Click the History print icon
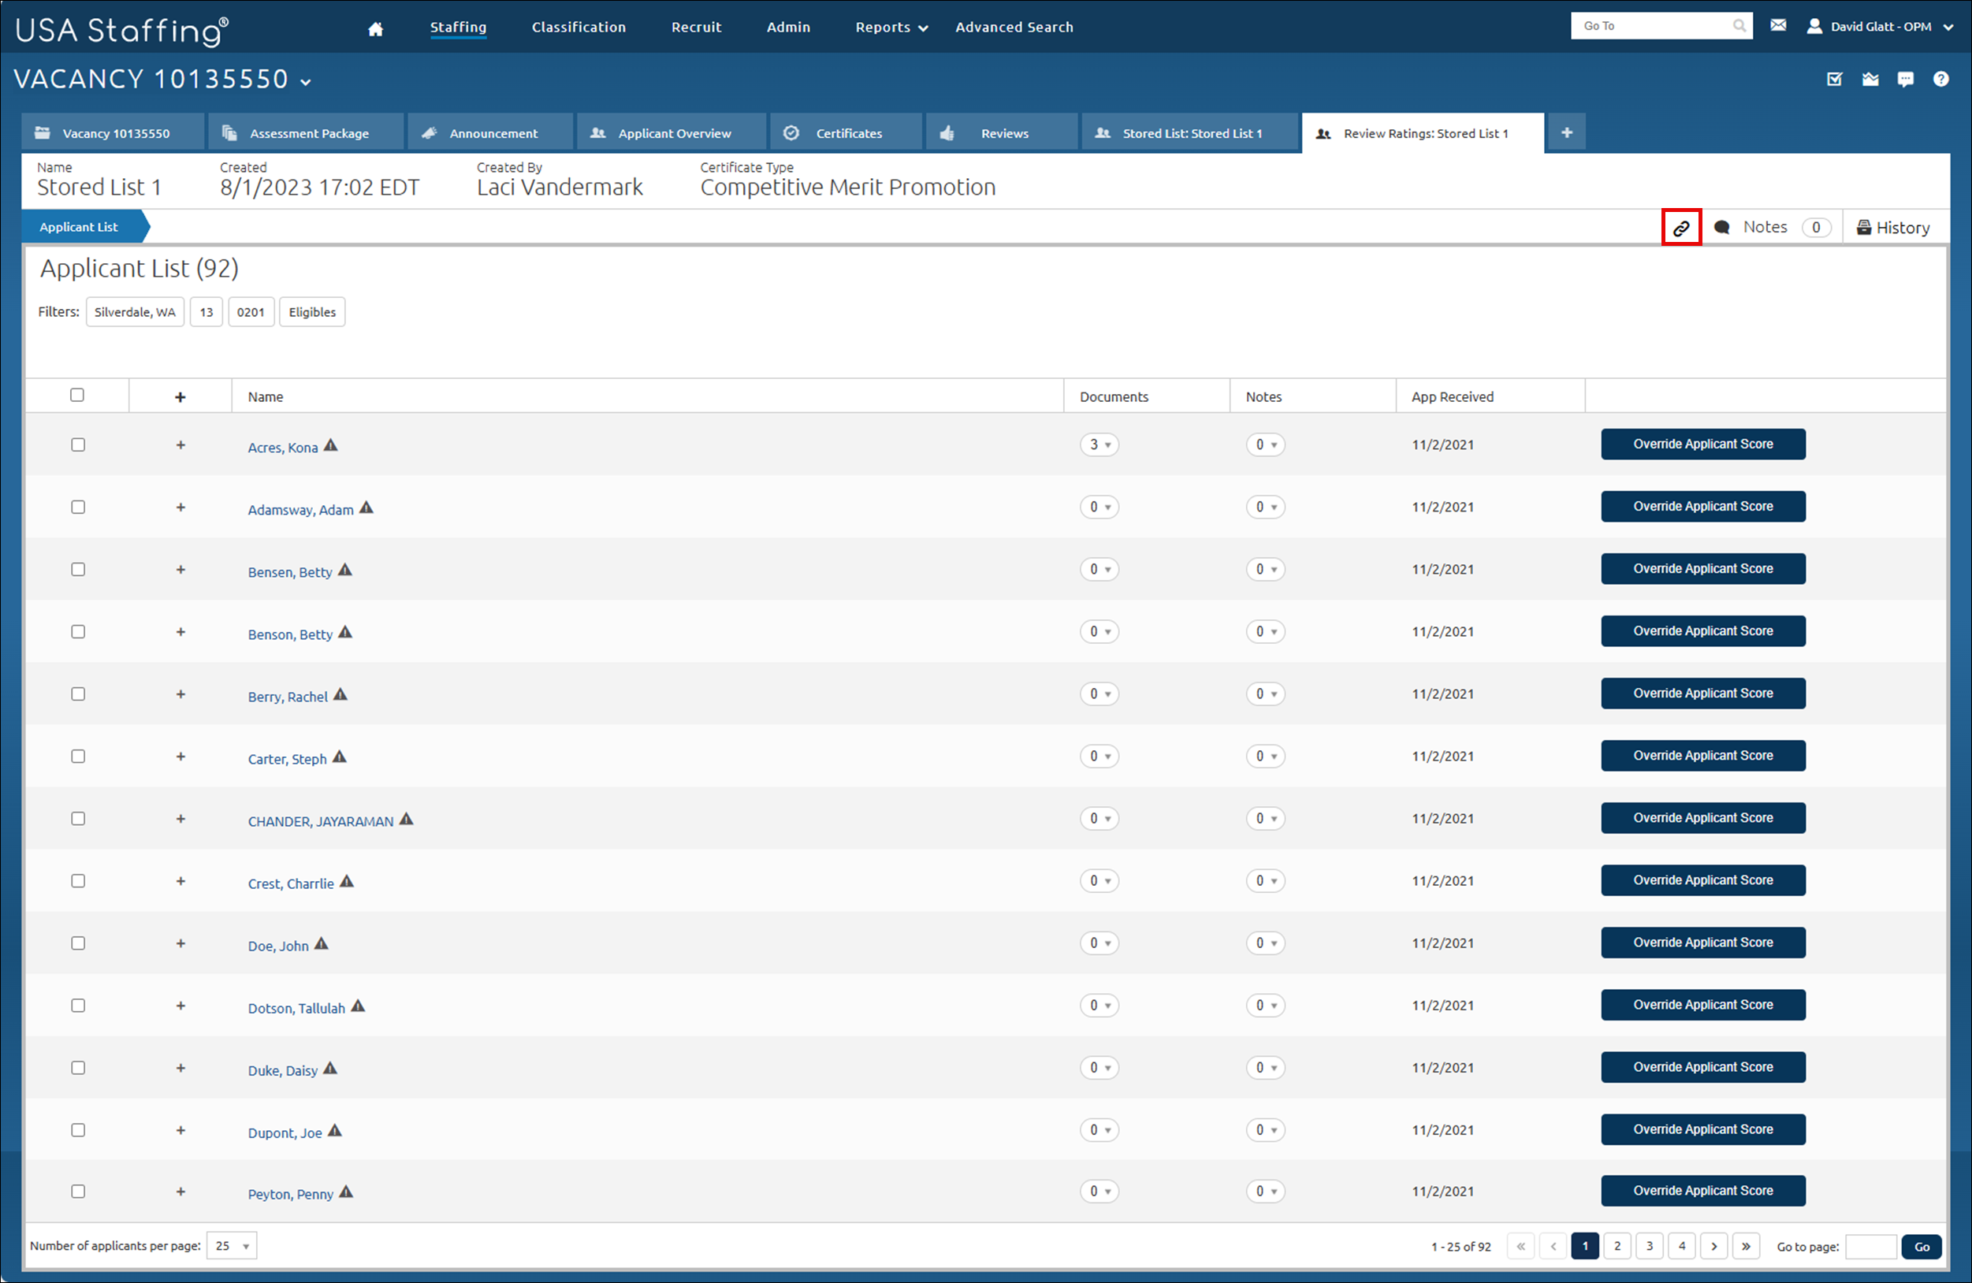Image resolution: width=1972 pixels, height=1283 pixels. click(x=1863, y=228)
